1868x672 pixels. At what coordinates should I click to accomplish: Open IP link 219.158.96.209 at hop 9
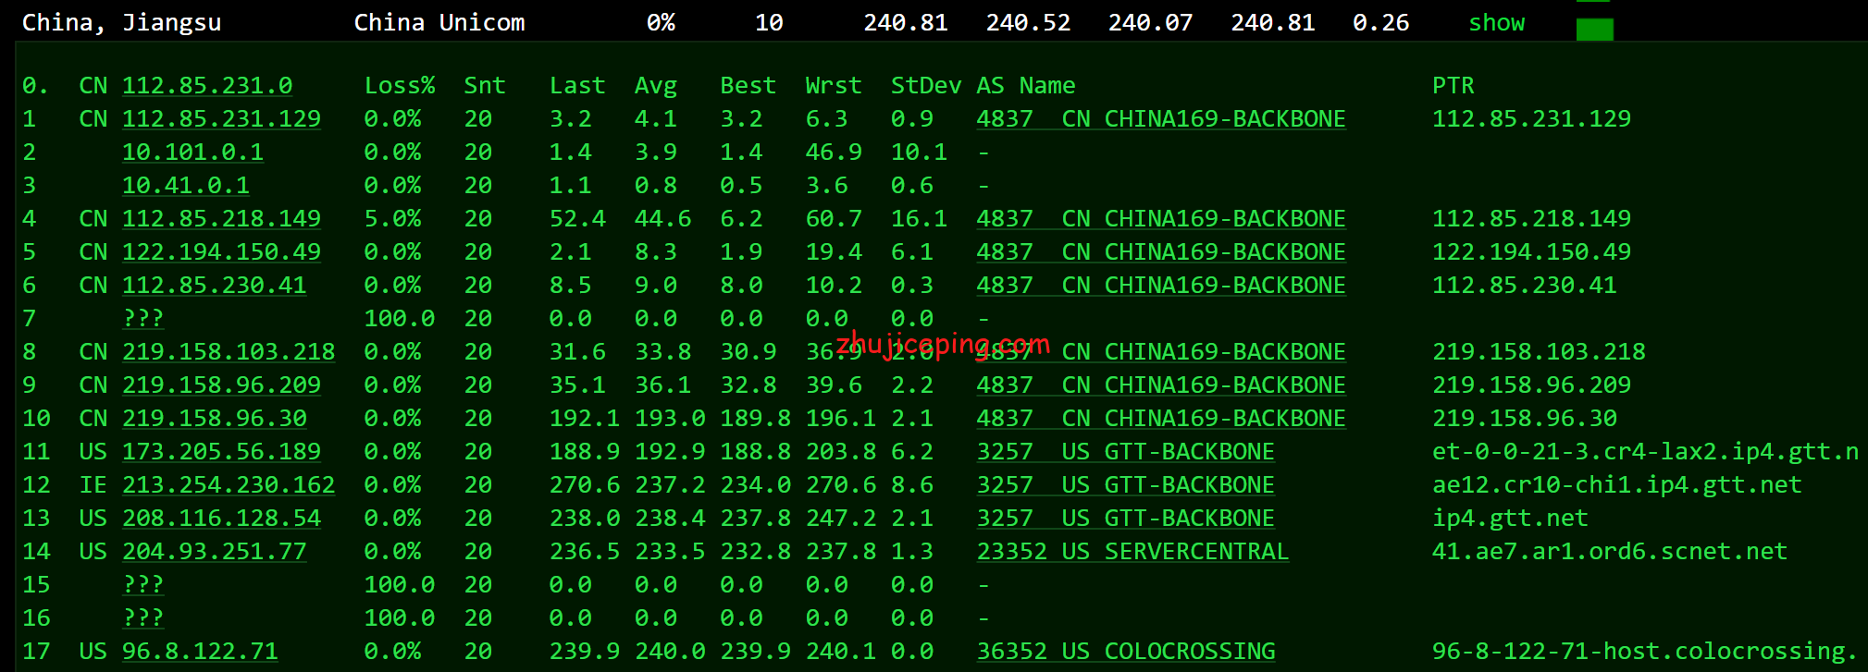pyautogui.click(x=221, y=385)
